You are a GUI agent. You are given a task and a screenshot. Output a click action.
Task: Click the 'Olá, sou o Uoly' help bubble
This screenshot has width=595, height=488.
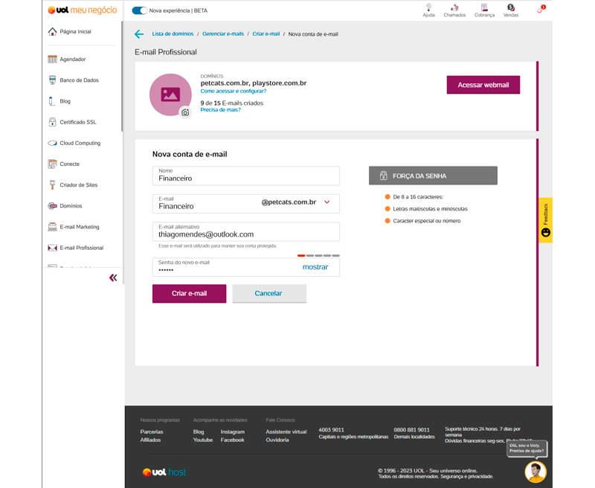[527, 448]
